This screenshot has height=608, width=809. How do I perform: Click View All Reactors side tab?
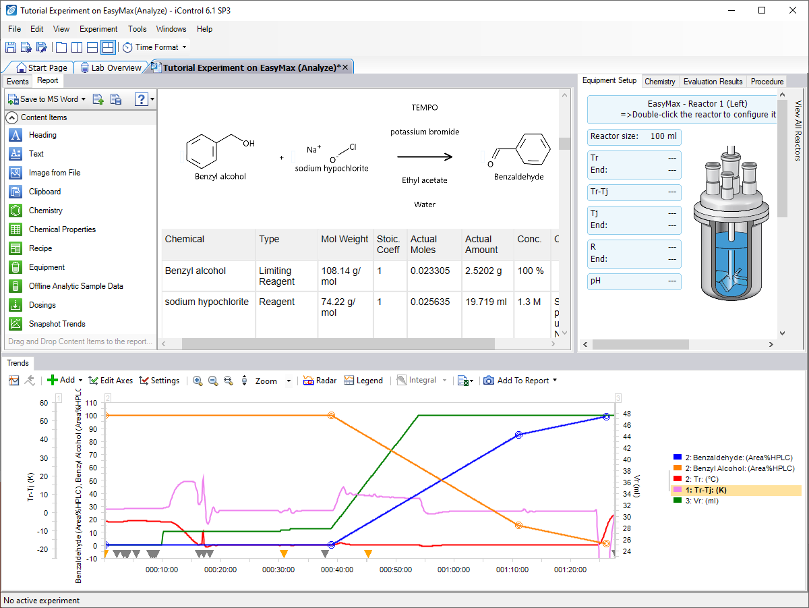coord(798,131)
